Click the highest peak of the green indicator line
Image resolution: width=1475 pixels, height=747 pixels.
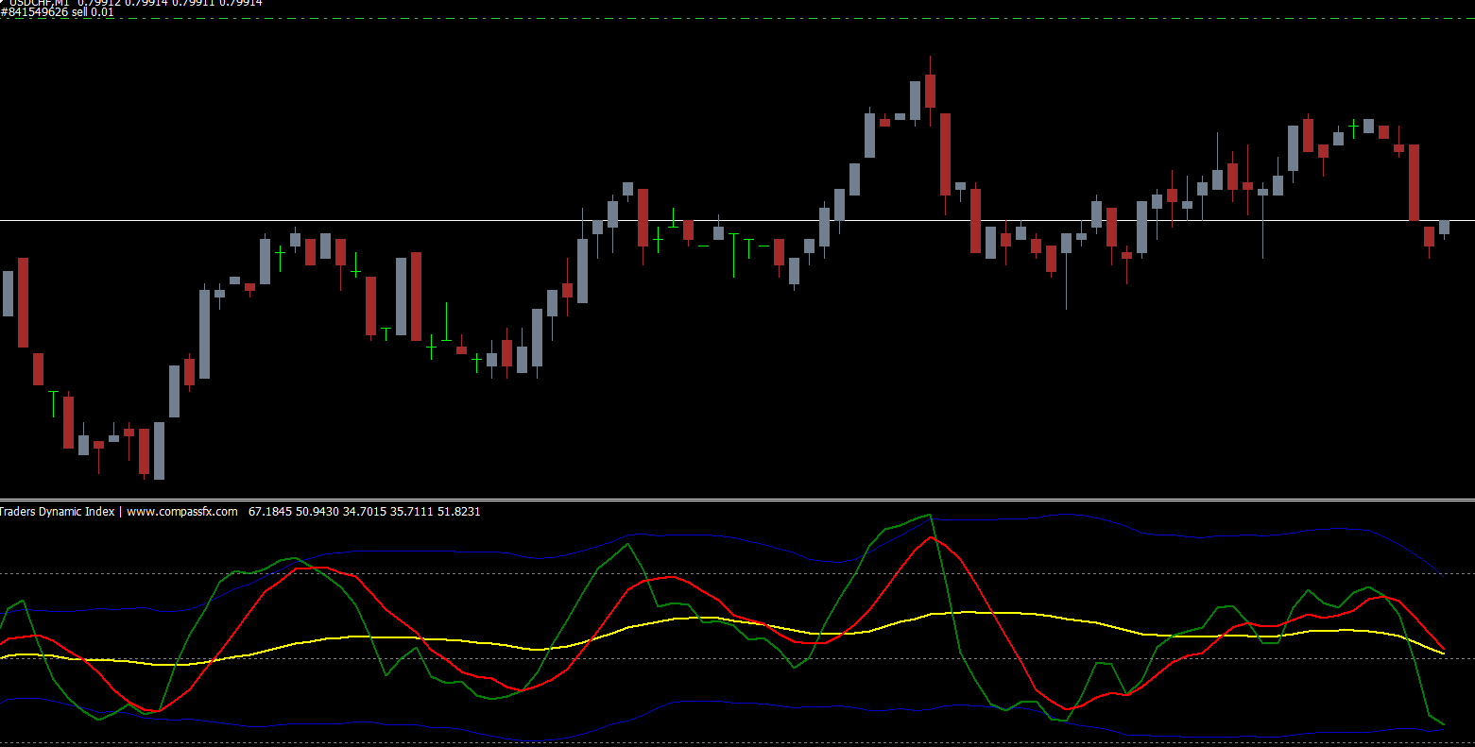click(x=930, y=516)
